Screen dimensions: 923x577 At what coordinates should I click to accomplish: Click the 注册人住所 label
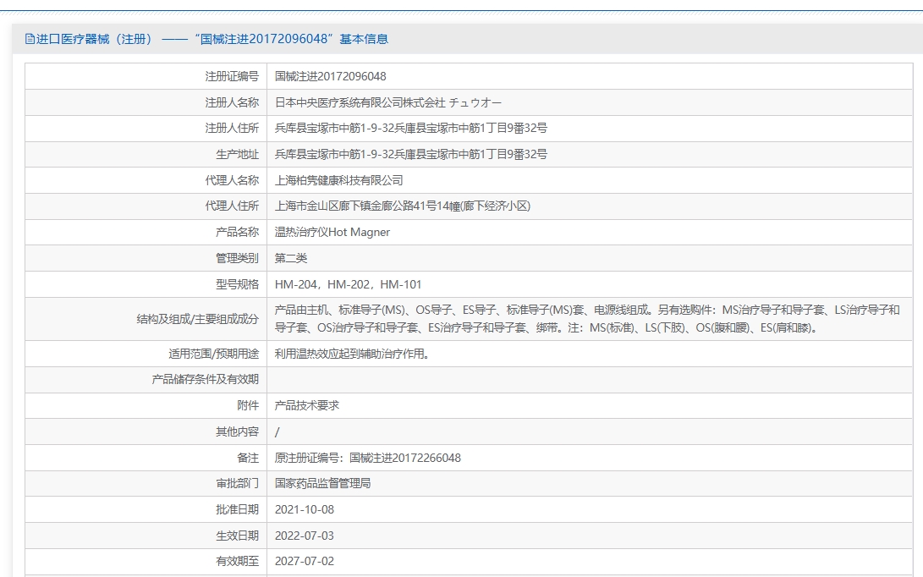click(x=232, y=129)
